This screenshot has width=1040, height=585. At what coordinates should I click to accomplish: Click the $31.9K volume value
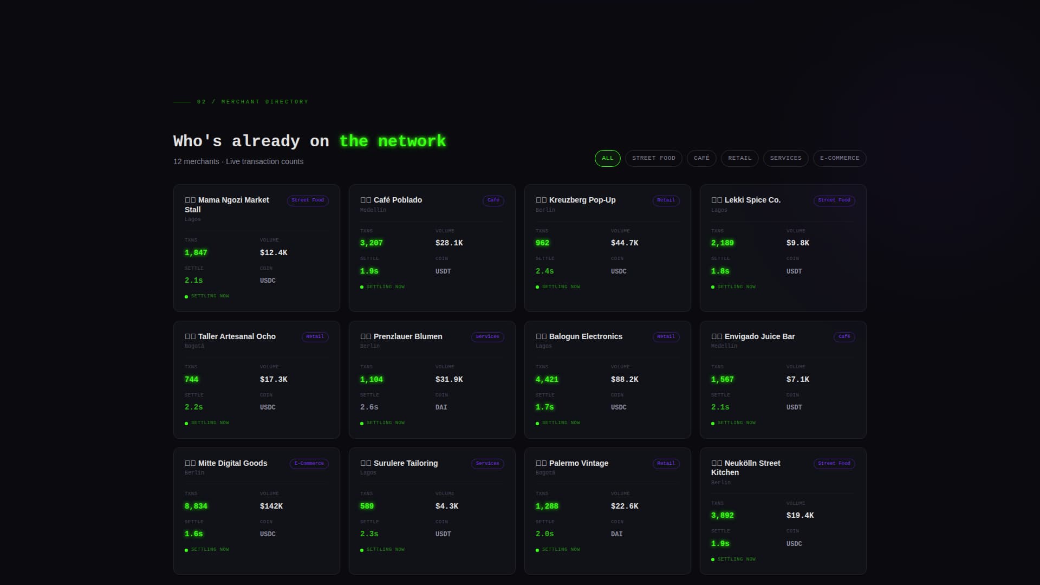click(x=449, y=380)
